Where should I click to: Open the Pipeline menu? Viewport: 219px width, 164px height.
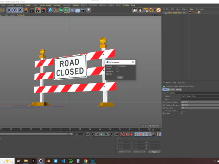(76, 5)
